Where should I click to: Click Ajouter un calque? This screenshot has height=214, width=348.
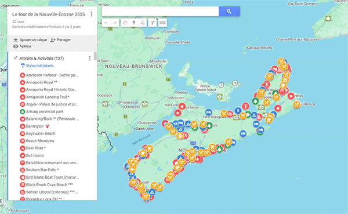point(30,40)
